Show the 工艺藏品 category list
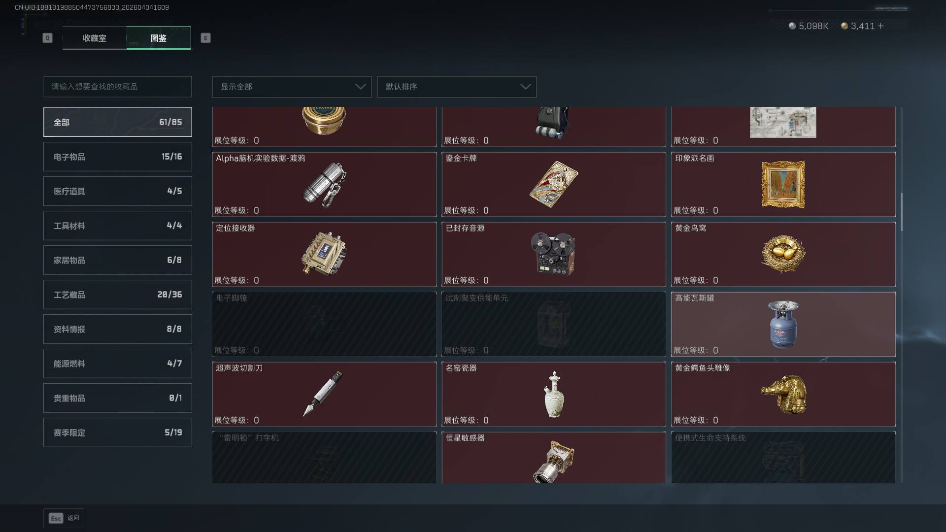Viewport: 946px width, 532px height. coord(118,295)
